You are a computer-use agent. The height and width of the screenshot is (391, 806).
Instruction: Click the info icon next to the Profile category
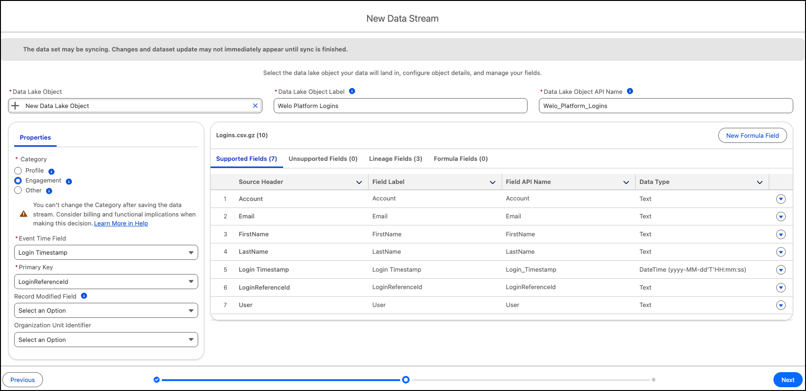point(51,172)
